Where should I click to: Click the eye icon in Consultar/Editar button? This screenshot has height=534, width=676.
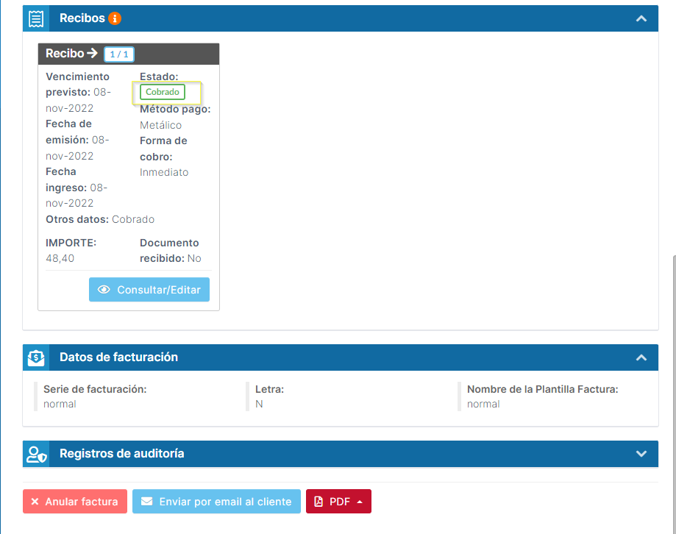(x=104, y=290)
